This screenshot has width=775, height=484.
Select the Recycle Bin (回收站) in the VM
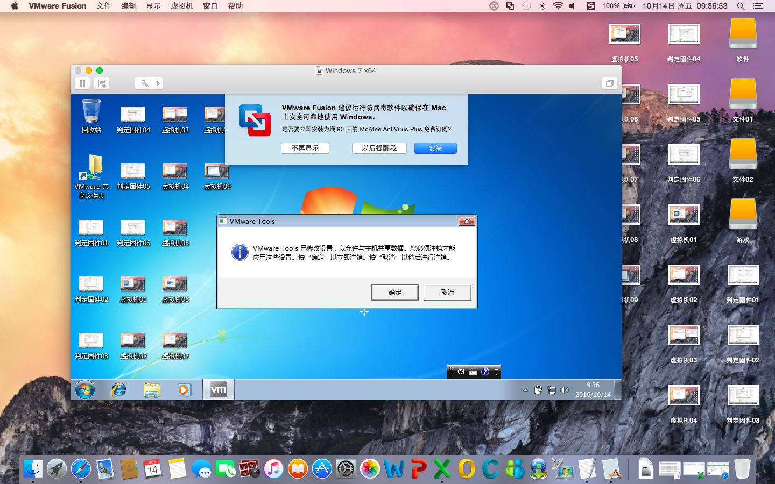click(91, 116)
